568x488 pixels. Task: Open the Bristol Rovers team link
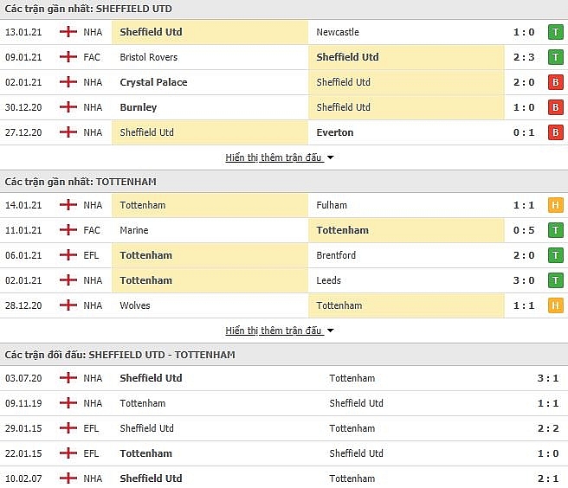pos(149,57)
